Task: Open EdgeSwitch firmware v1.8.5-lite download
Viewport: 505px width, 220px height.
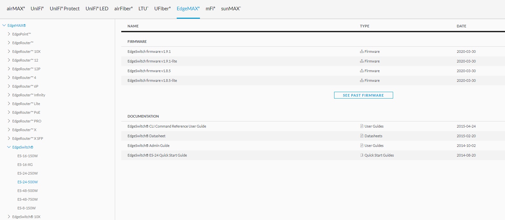Action: point(152,81)
